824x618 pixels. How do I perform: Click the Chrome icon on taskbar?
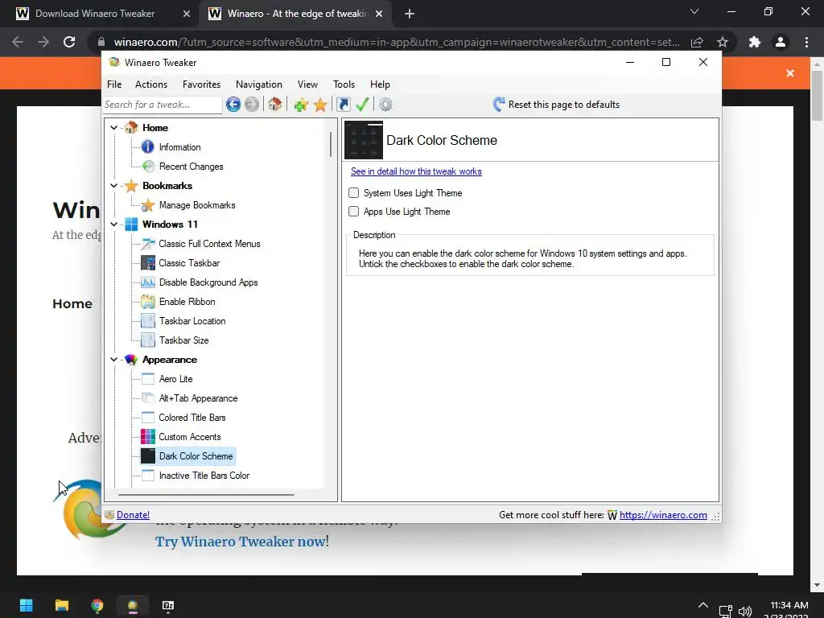pyautogui.click(x=97, y=605)
